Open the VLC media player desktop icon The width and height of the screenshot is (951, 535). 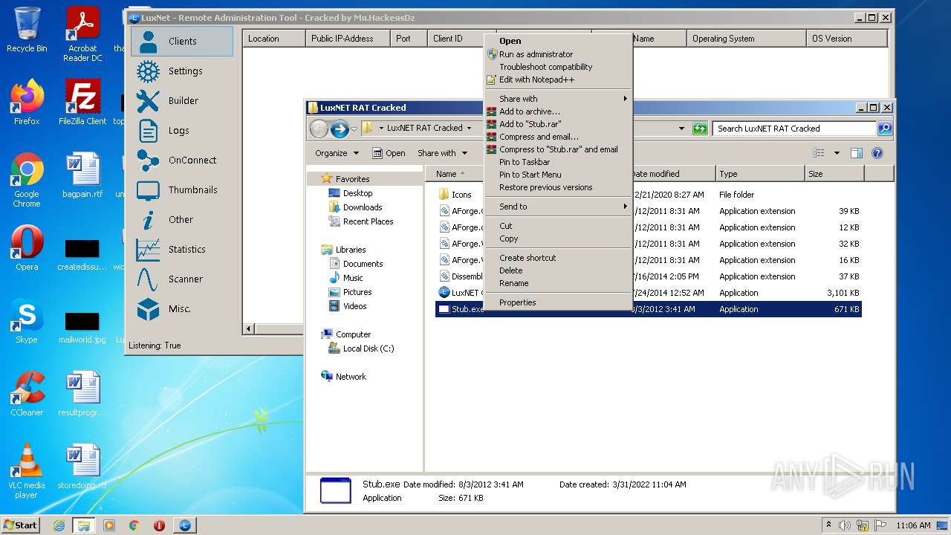pyautogui.click(x=27, y=471)
